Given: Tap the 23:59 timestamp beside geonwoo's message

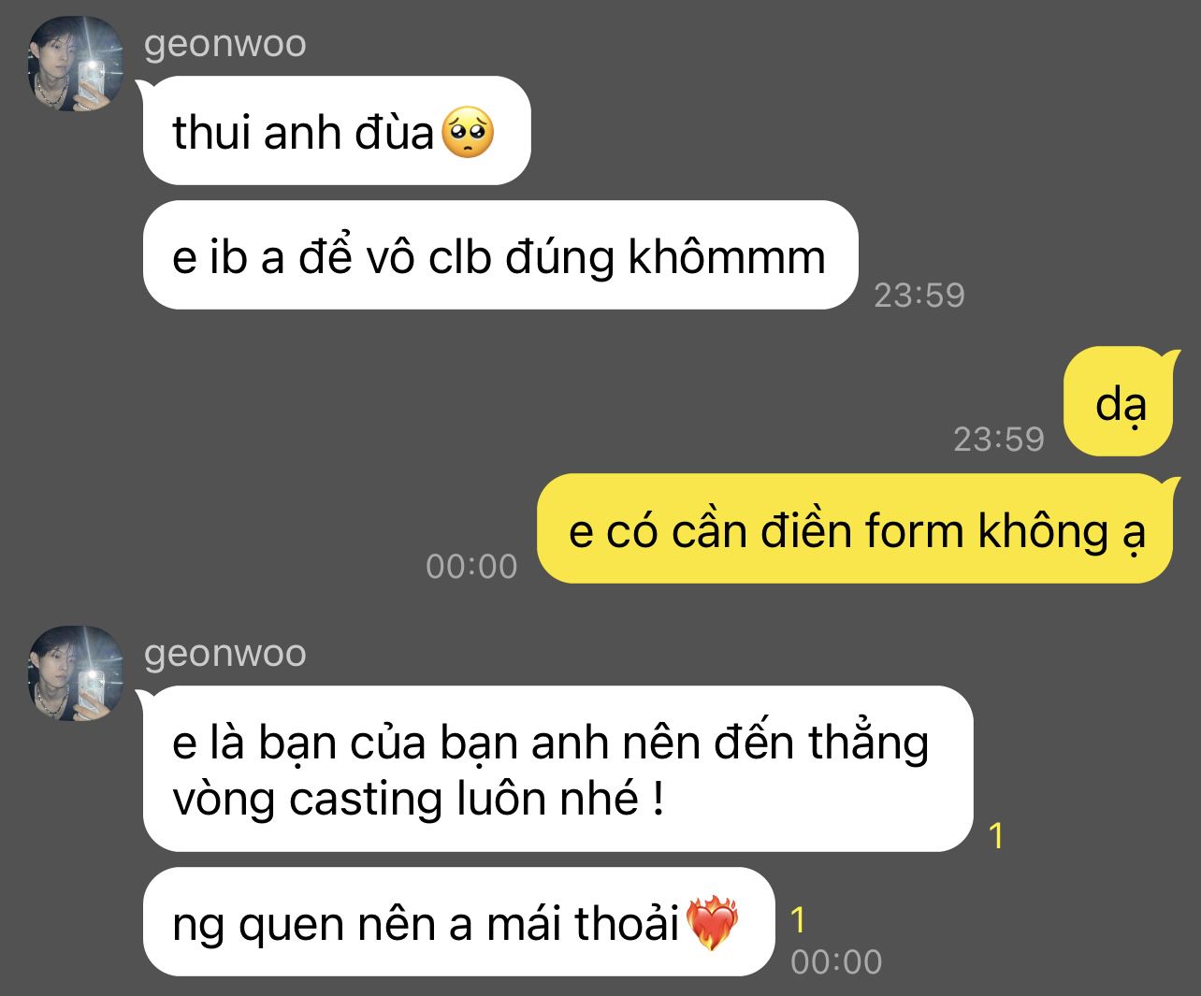Looking at the screenshot, I should click(919, 295).
